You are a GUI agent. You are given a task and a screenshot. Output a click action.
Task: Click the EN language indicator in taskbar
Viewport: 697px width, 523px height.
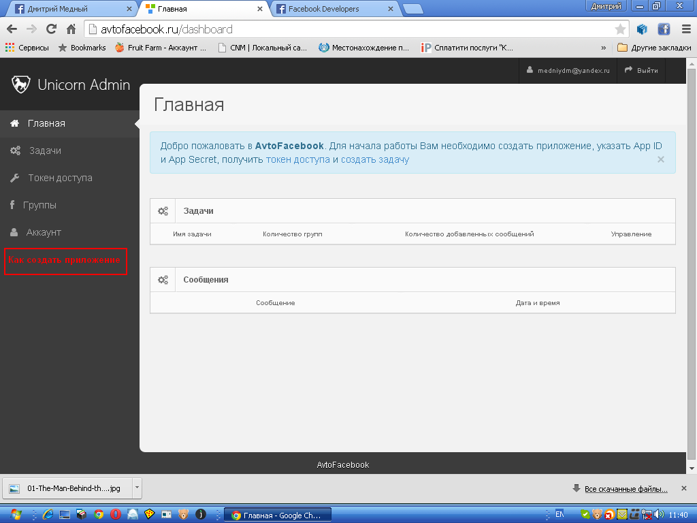[x=560, y=515]
